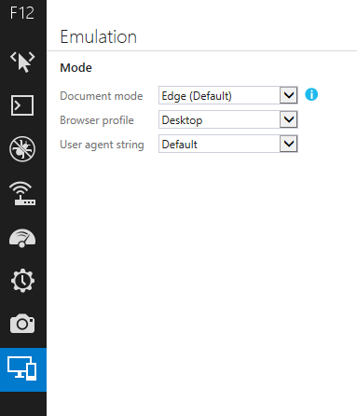Screen dimensions: 357x416
Task: Open the Network tool
Action: [x=22, y=193]
